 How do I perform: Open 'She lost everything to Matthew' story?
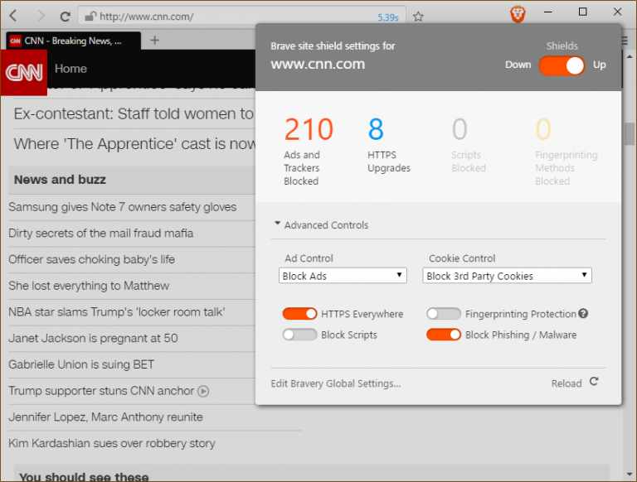pyautogui.click(x=89, y=286)
